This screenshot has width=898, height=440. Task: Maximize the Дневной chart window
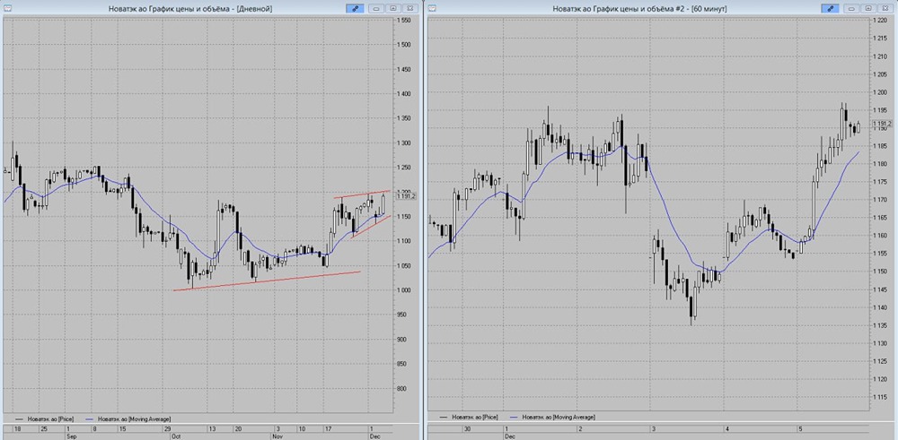[x=393, y=8]
